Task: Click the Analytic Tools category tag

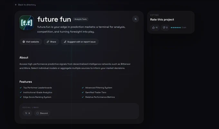Action: (81, 19)
